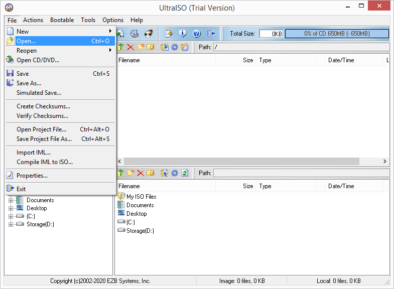Click the green Refresh icon in local toolbar
Image resolution: width=394 pixels, height=289 pixels.
185,173
